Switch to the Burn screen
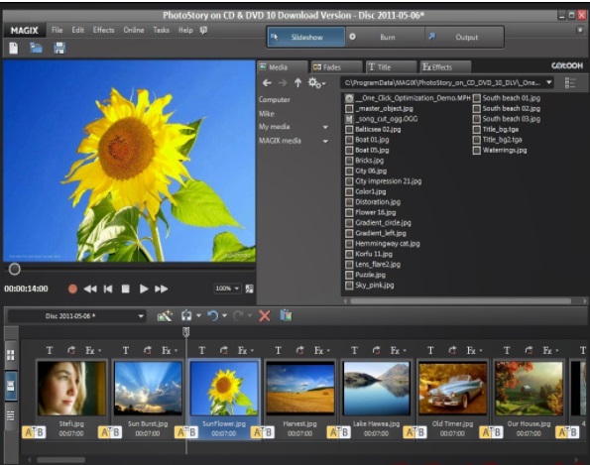Viewport: 590px width, 465px height. pyautogui.click(x=386, y=37)
